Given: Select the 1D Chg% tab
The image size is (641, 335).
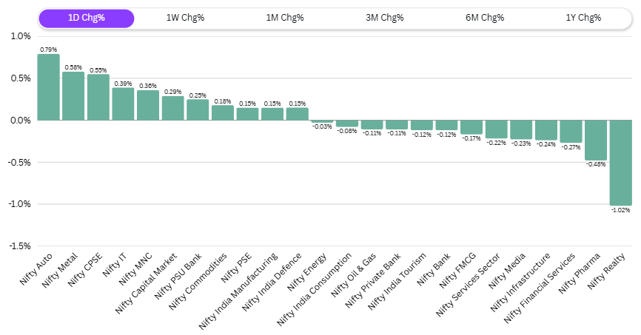Looking at the screenshot, I should coord(86,18).
